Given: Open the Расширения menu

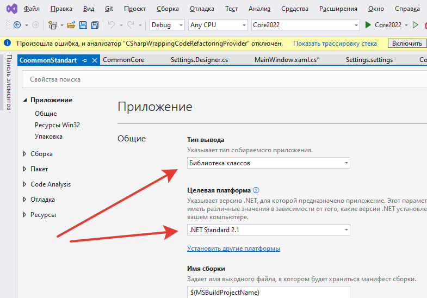Looking at the screenshot, I should coord(338,9).
